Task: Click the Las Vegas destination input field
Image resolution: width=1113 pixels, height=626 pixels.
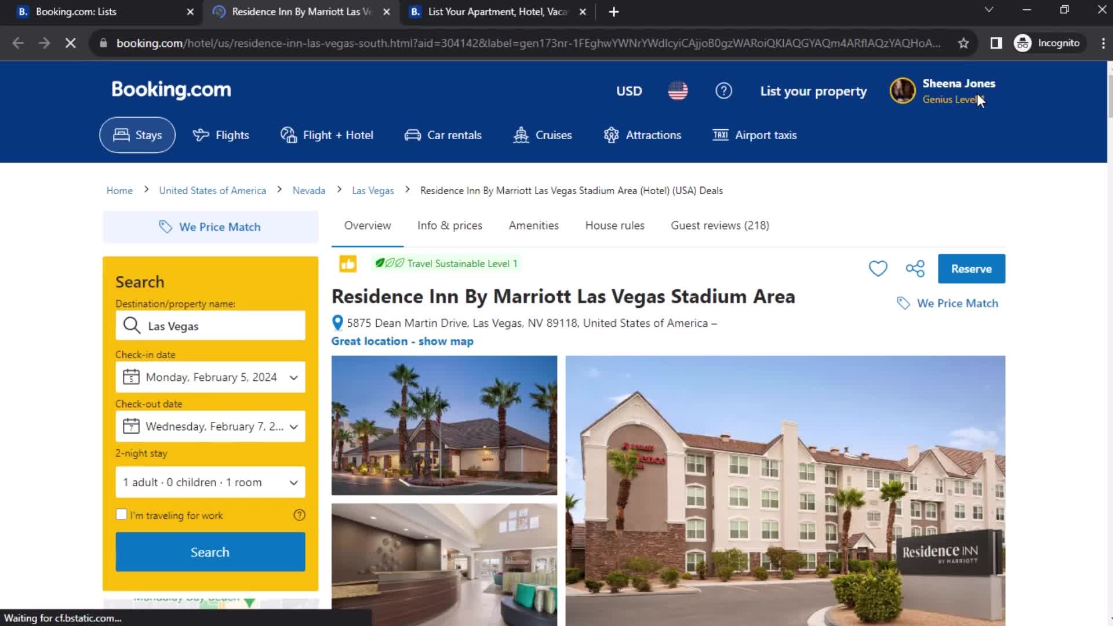Action: pyautogui.click(x=210, y=326)
